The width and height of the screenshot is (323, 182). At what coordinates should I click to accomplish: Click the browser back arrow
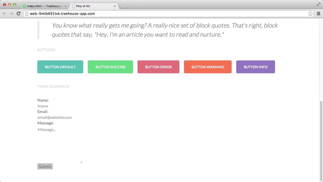coord(4,13)
